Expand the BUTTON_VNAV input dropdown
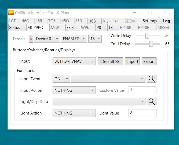 click(x=74, y=61)
